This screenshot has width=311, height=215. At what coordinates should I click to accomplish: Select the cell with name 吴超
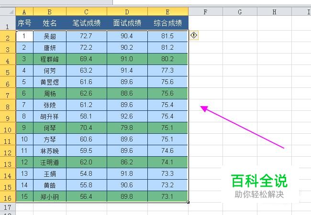pyautogui.click(x=50, y=36)
